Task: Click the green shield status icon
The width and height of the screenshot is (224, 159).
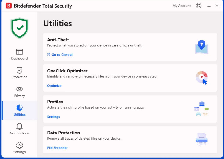Action: pyautogui.click(x=19, y=28)
